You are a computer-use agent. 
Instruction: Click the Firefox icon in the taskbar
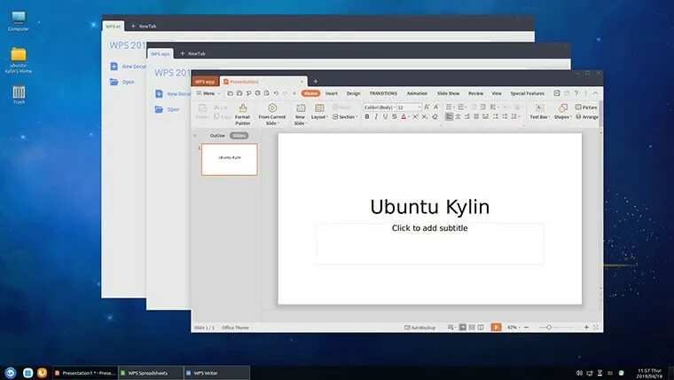coord(42,373)
